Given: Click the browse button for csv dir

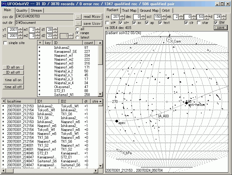Looking at the screenshot, I should coord(78,17).
